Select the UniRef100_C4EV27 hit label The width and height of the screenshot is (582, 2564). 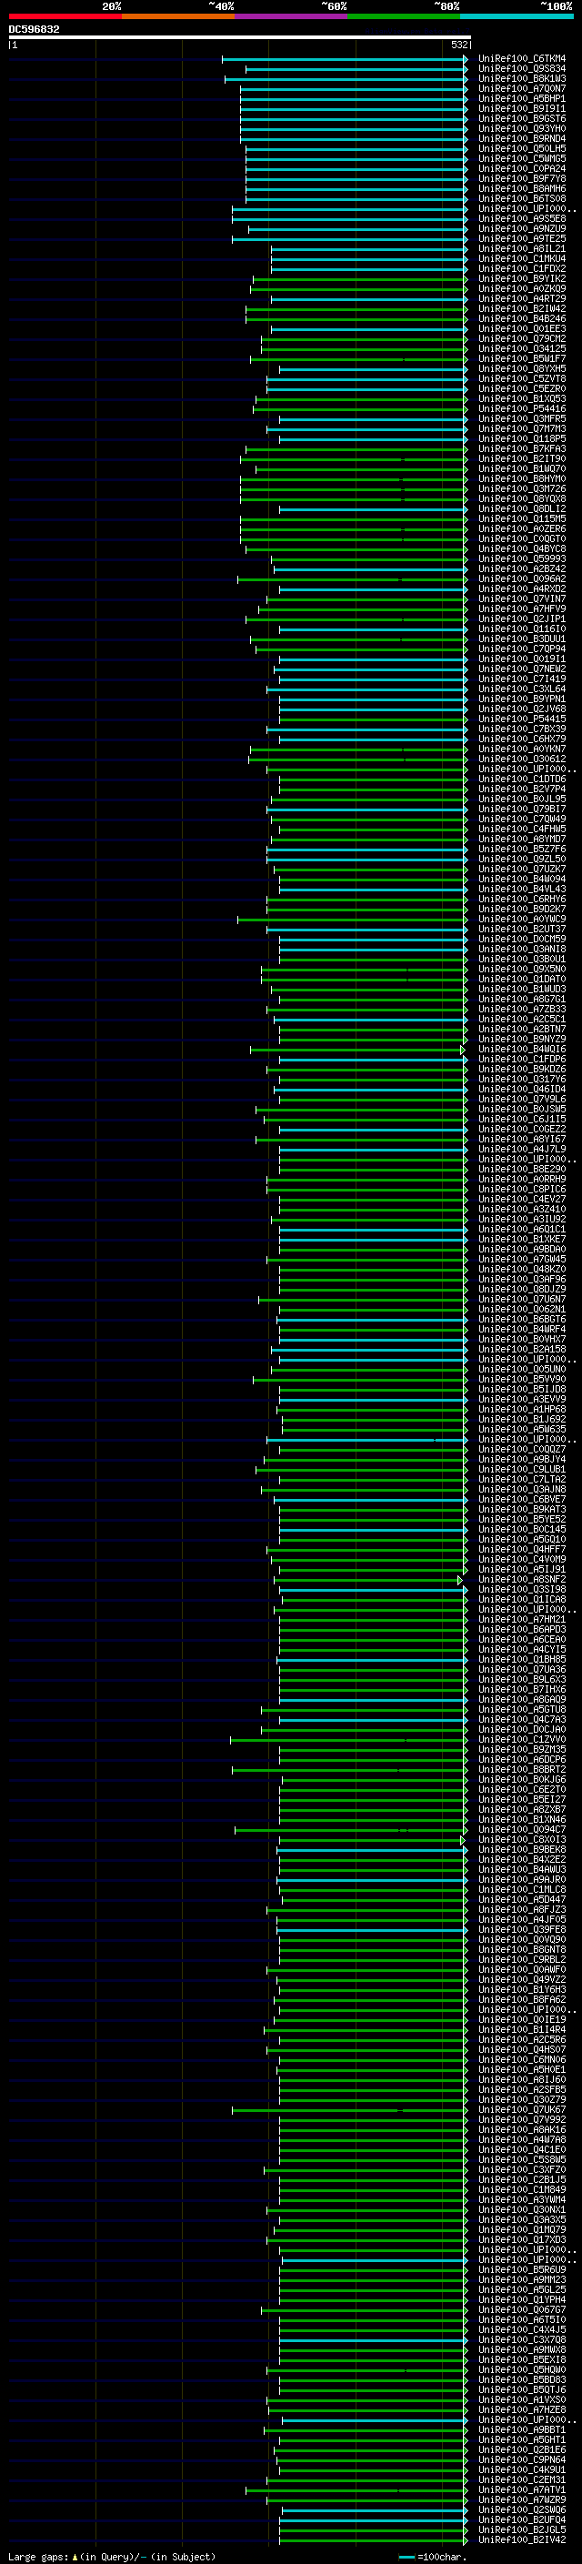(x=521, y=1199)
